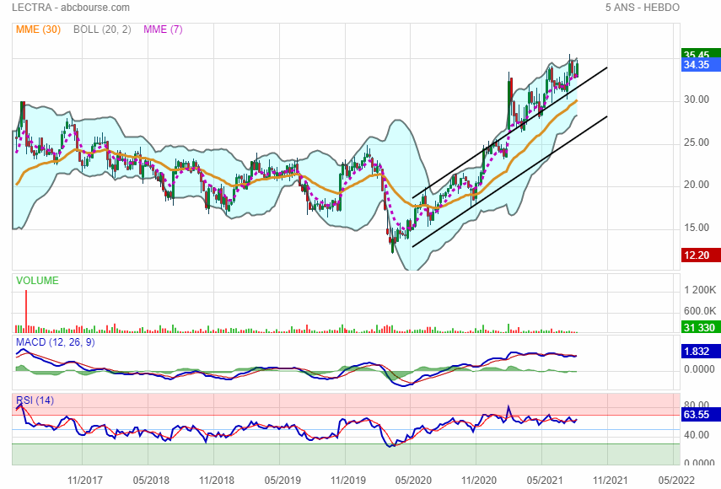The width and height of the screenshot is (721, 489).
Task: Click the 0.0000 MACD axis label
Action: coord(699,369)
